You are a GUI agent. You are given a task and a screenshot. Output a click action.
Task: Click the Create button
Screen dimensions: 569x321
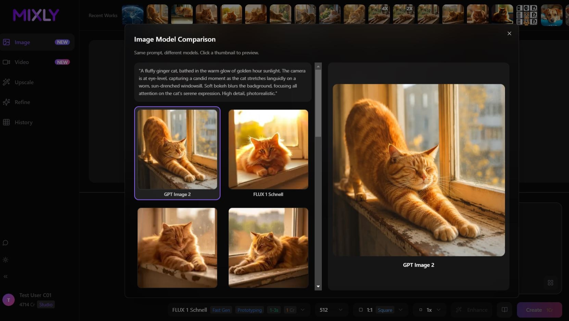point(539,310)
